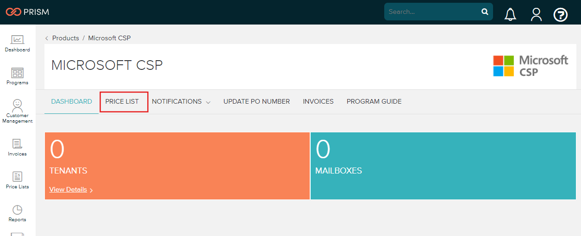Click the search magnifier icon

(x=485, y=12)
